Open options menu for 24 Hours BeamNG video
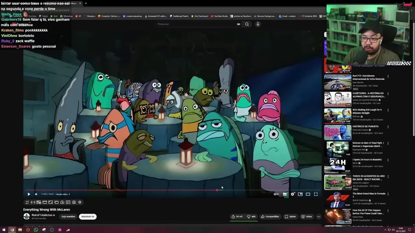 click(x=388, y=160)
